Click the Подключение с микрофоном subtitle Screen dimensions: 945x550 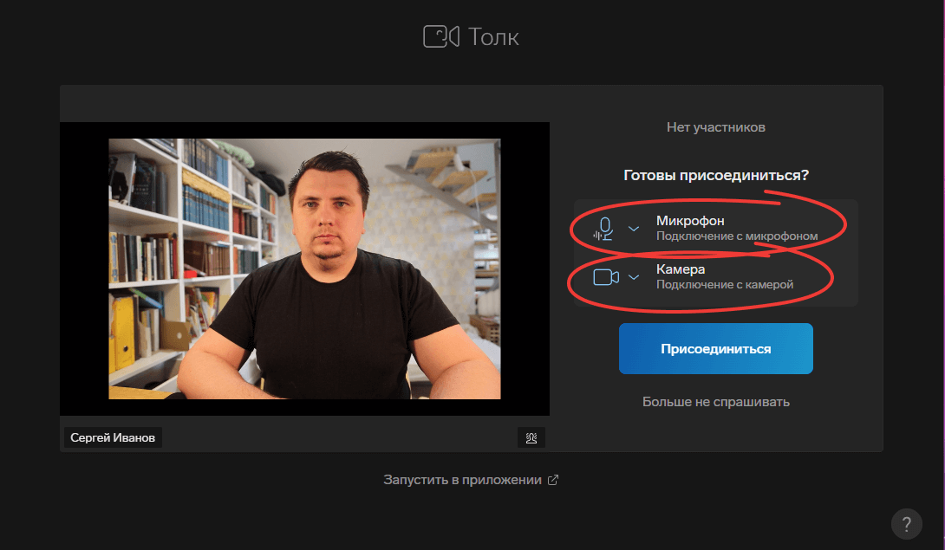(x=736, y=236)
